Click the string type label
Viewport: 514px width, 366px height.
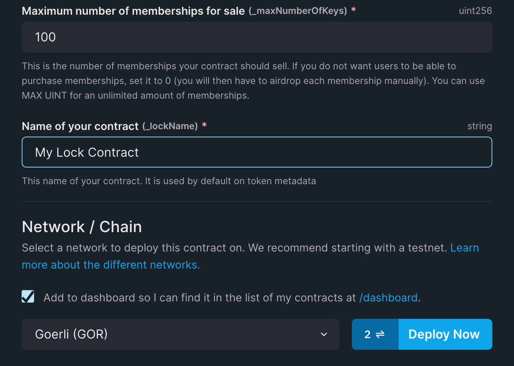tap(480, 126)
